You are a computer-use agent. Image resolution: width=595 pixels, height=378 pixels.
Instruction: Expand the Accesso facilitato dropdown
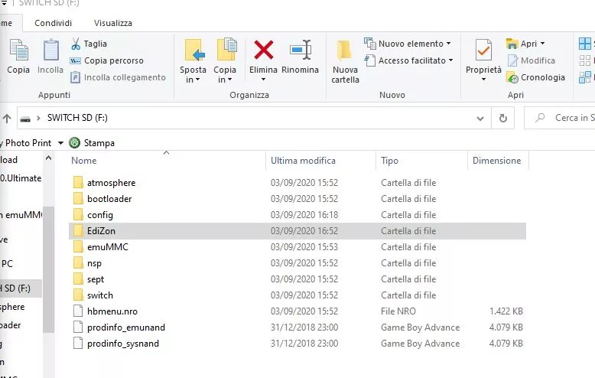[450, 60]
